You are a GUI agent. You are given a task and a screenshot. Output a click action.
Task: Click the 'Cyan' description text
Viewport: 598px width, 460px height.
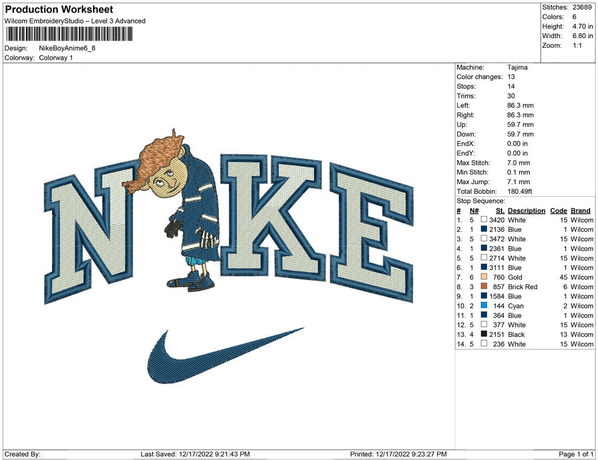pyautogui.click(x=516, y=305)
